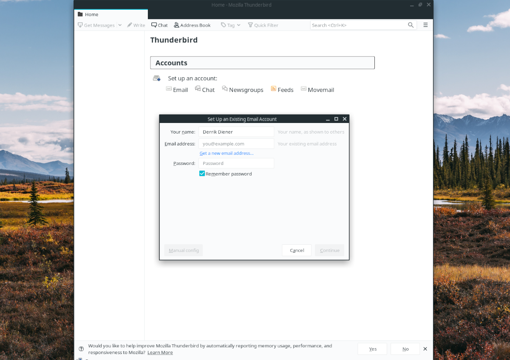Click the Email address field

(x=236, y=144)
